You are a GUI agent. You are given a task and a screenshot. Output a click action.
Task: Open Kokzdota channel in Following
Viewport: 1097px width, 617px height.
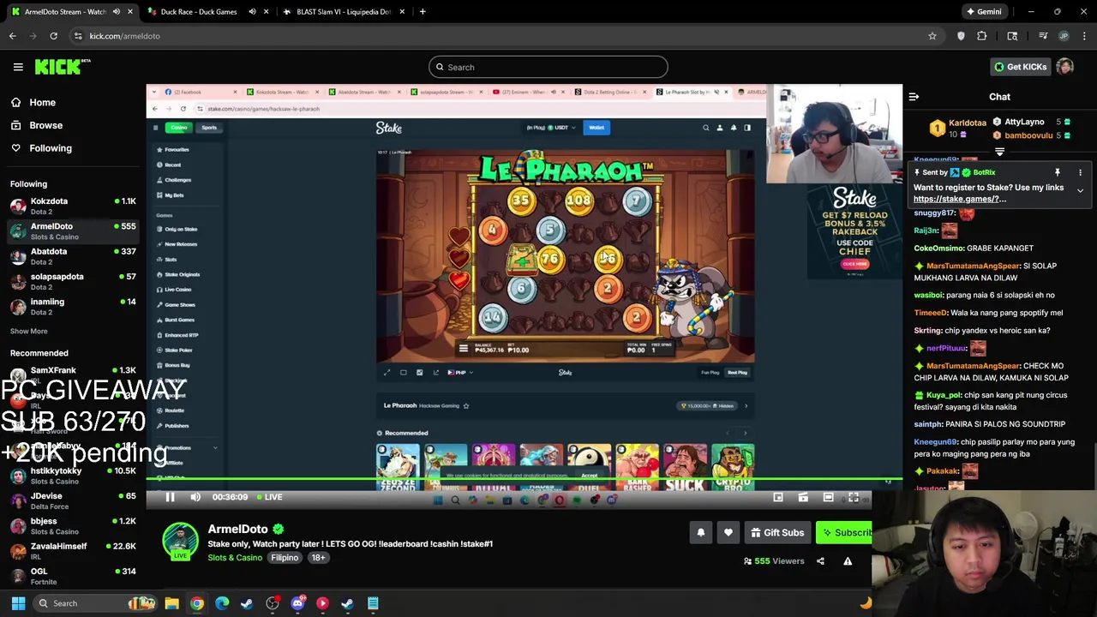[x=73, y=206]
